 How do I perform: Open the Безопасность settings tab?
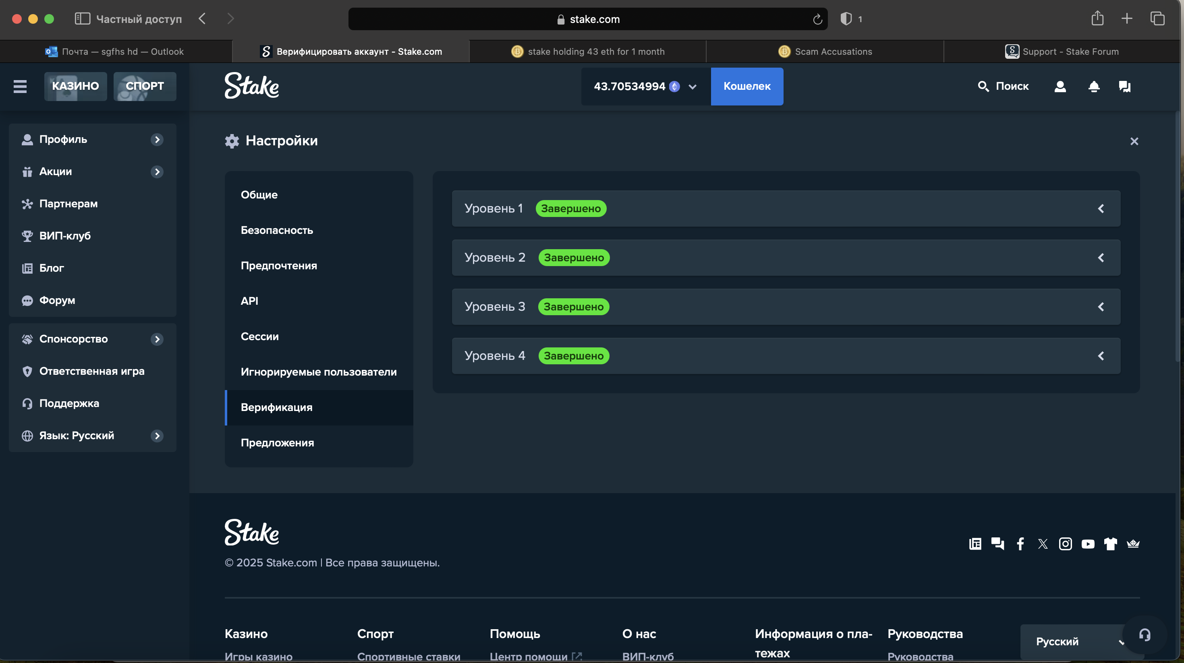pyautogui.click(x=319, y=230)
